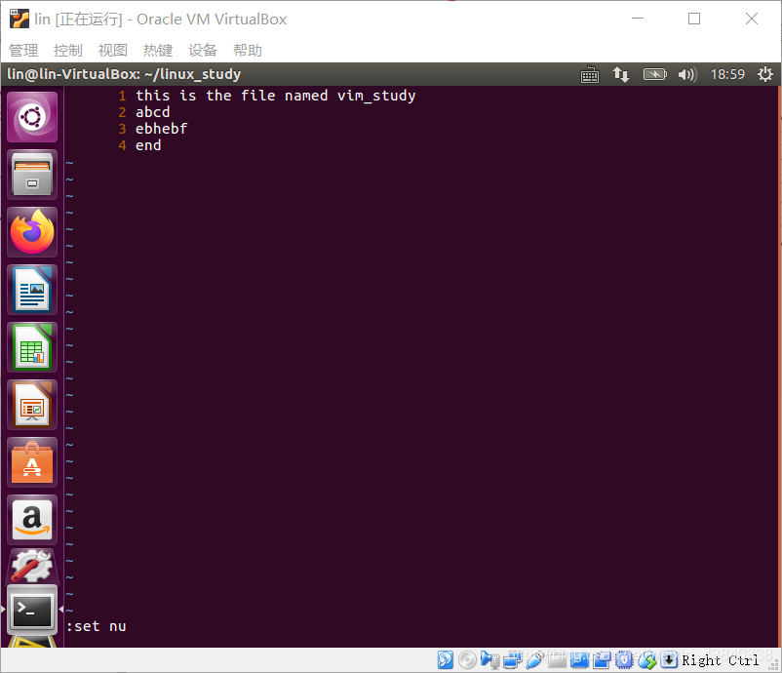782x673 pixels.
Task: Click the network icon in VirtualBox status bar
Action: point(512,659)
